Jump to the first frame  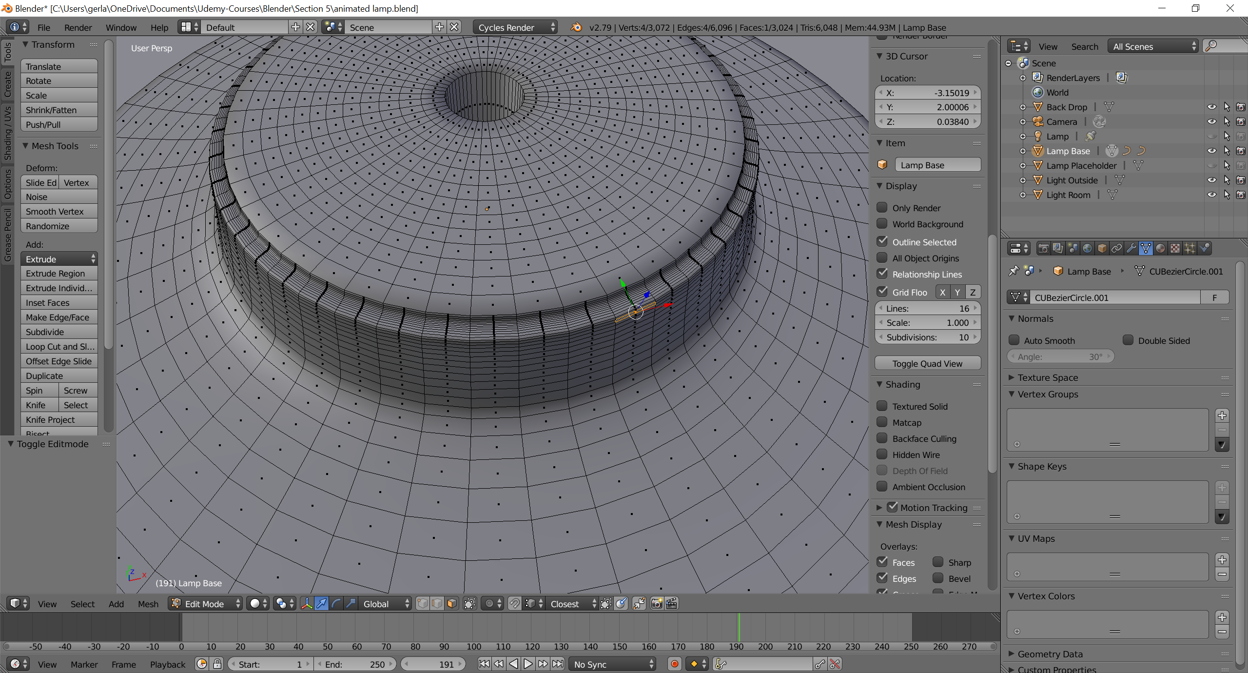[484, 664]
